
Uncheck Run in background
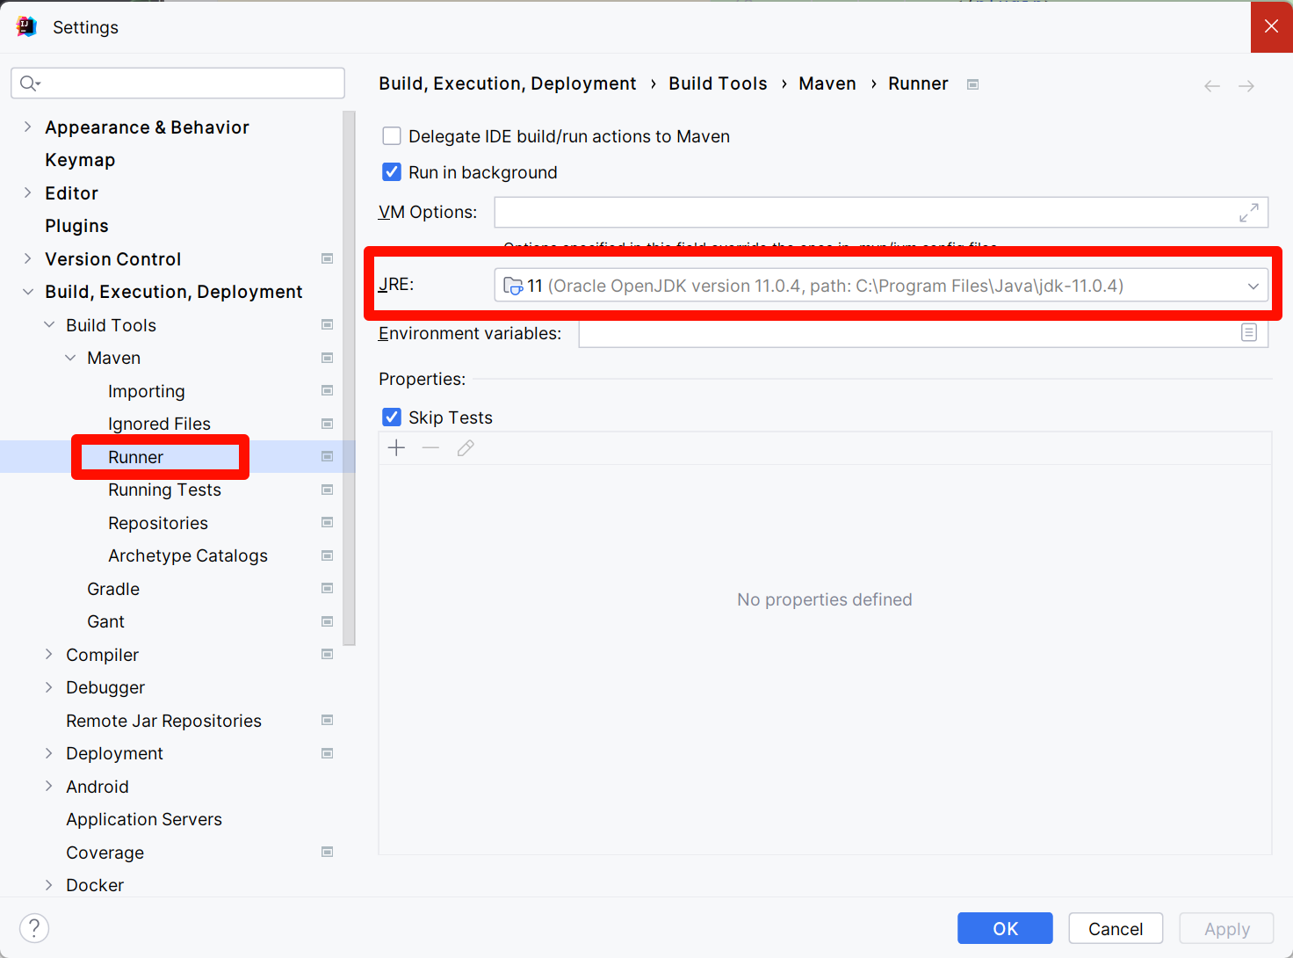(x=392, y=172)
